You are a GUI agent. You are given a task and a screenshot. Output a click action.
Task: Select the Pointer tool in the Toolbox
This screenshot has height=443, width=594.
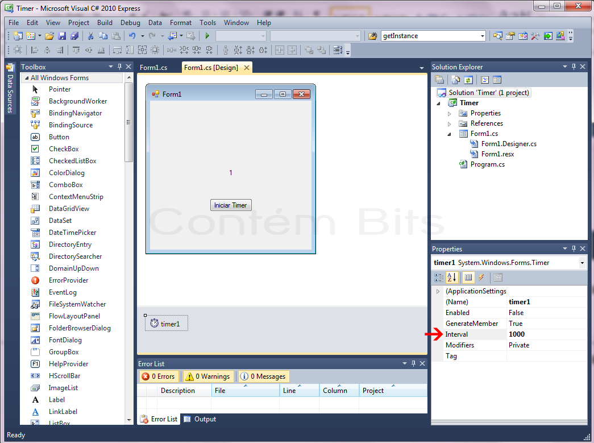pos(60,89)
